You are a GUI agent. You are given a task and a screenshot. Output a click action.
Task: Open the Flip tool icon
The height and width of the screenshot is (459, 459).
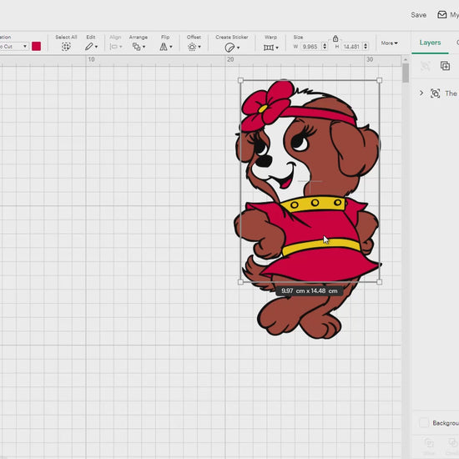pyautogui.click(x=164, y=47)
